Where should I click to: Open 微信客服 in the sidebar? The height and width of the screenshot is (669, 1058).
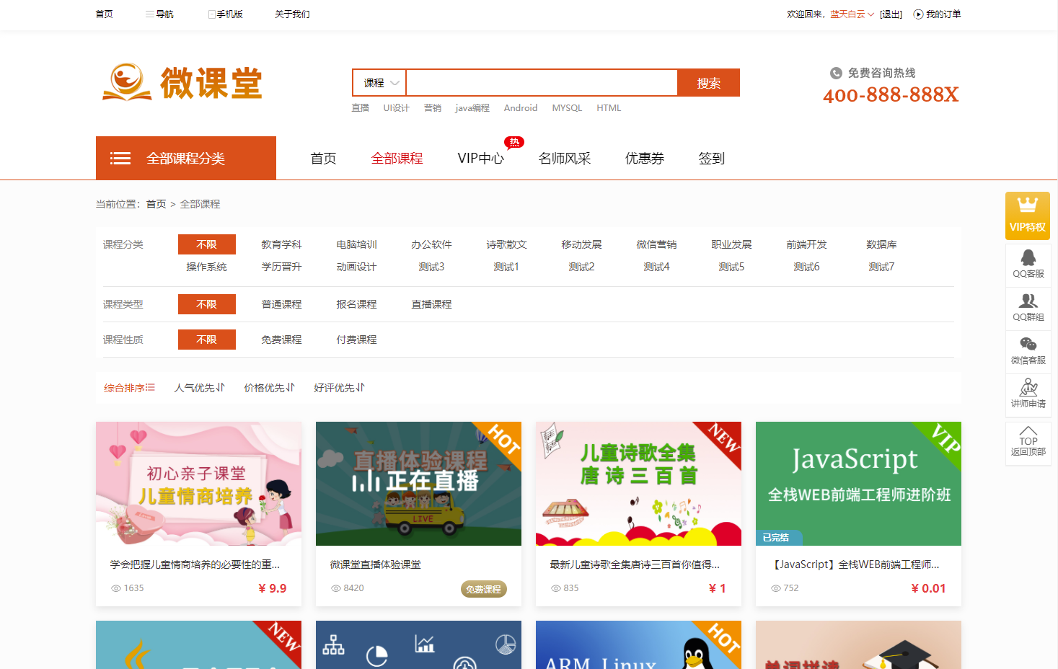click(1028, 350)
